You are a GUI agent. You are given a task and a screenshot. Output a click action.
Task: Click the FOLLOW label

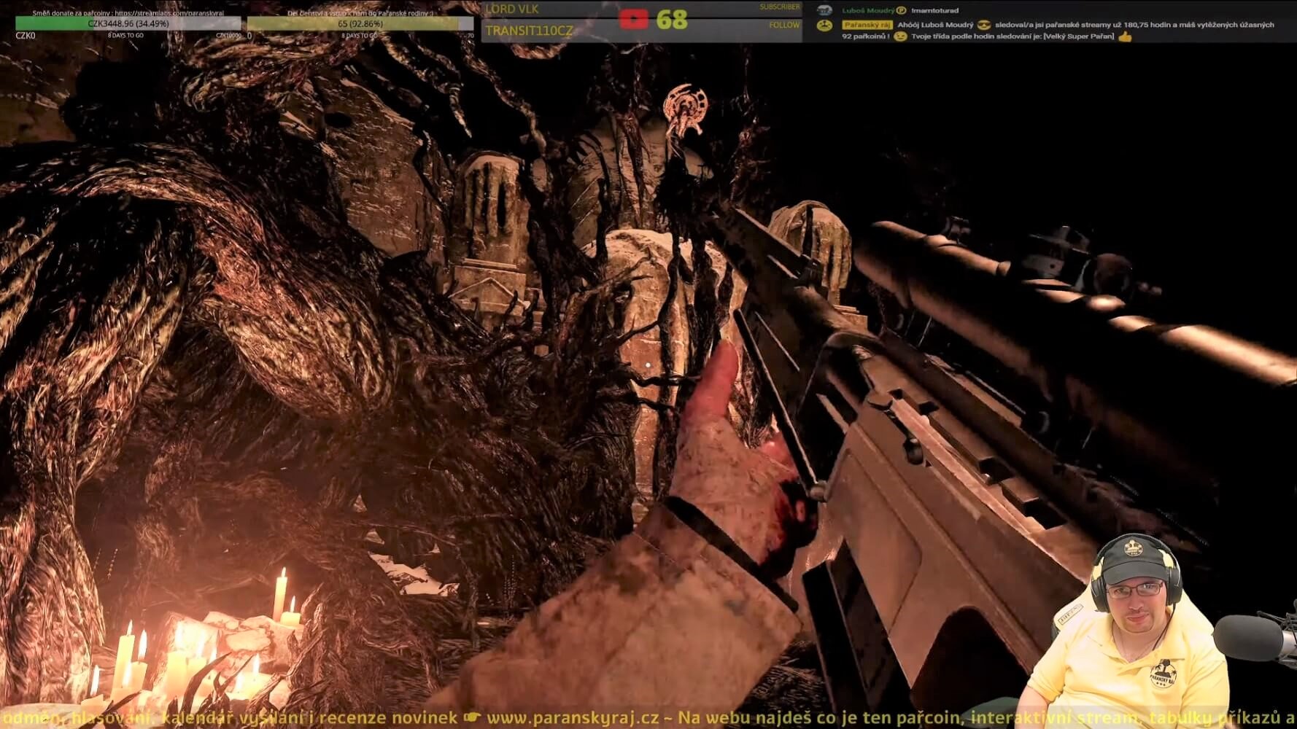coord(784,25)
